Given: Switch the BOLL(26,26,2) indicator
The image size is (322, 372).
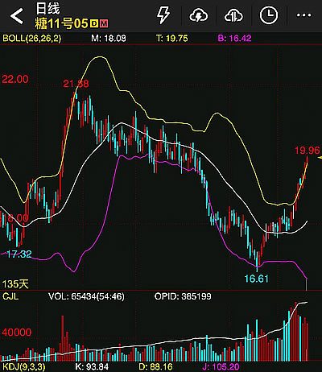Looking at the screenshot, I should pos(31,38).
